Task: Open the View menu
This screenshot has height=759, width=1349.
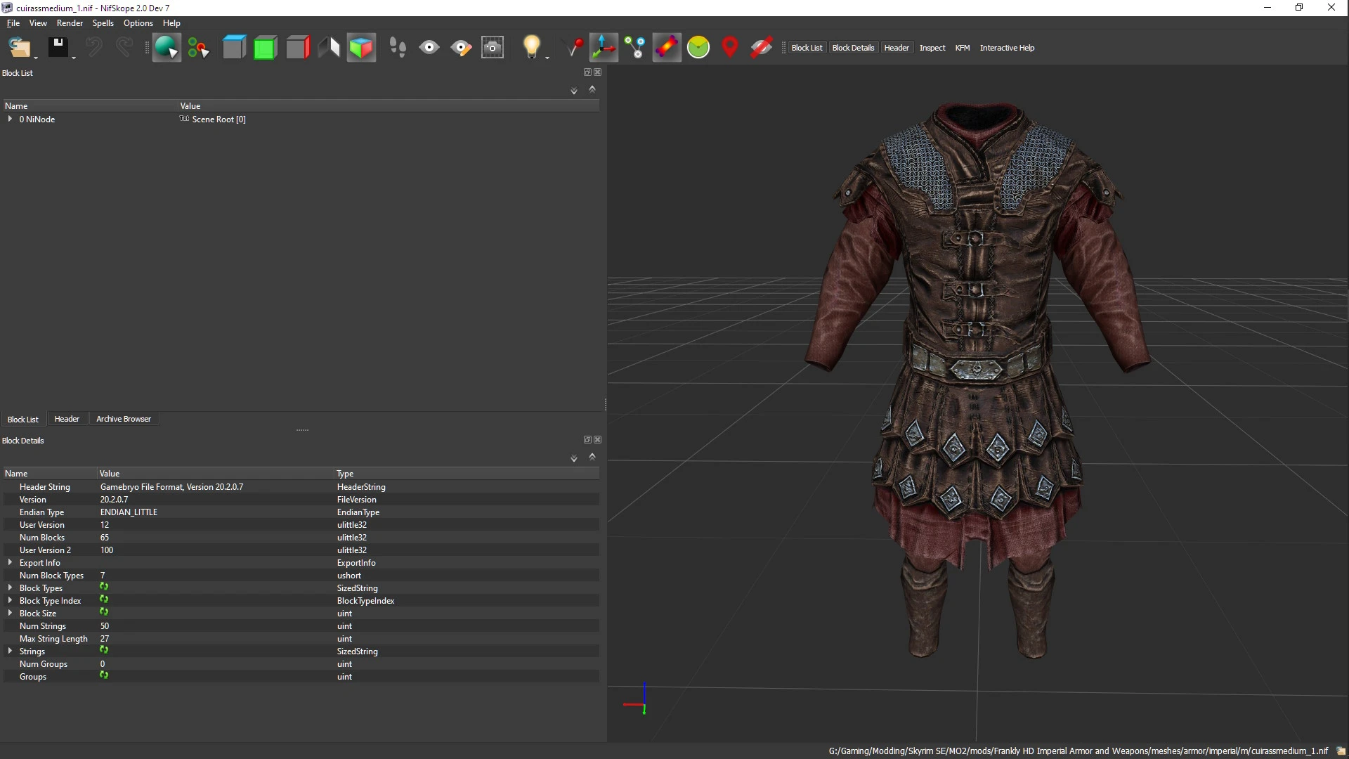Action: pyautogui.click(x=38, y=23)
